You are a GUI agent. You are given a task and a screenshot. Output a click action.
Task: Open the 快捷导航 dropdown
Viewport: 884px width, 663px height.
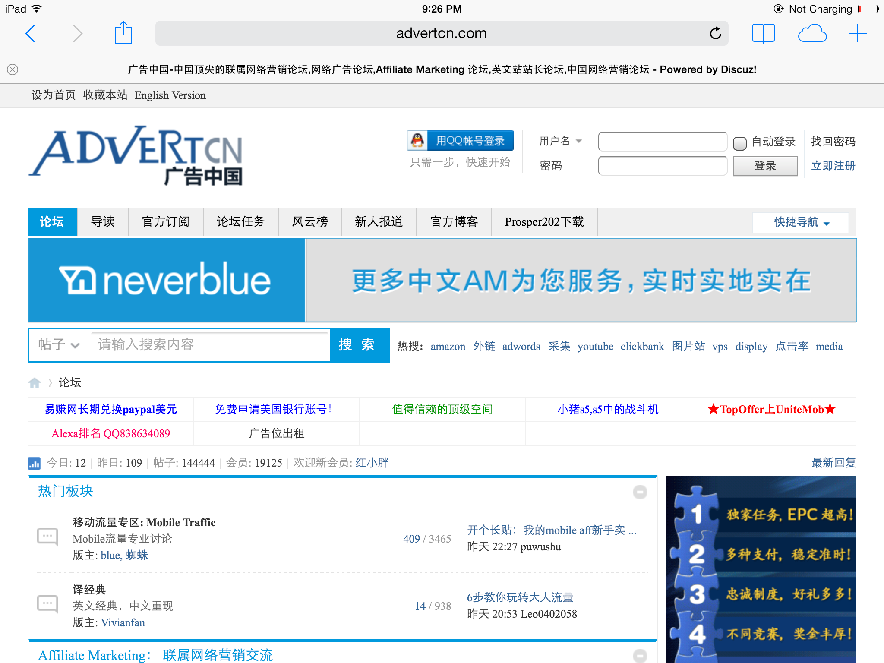(x=801, y=222)
